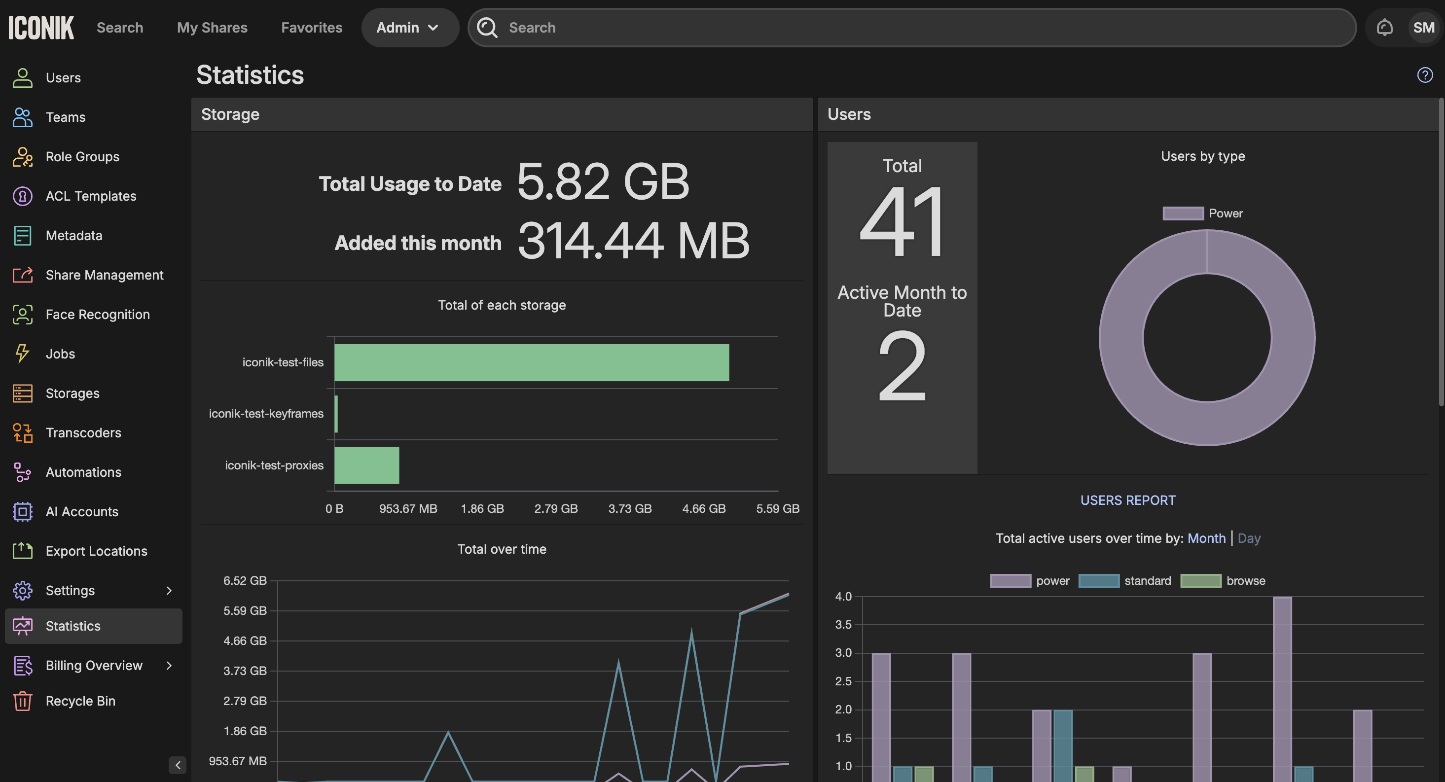Open the USERS REPORT link
Viewport: 1445px width, 782px height.
click(1127, 500)
